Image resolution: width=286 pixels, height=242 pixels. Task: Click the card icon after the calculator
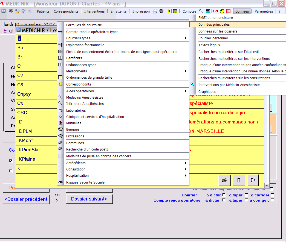[215, 11]
